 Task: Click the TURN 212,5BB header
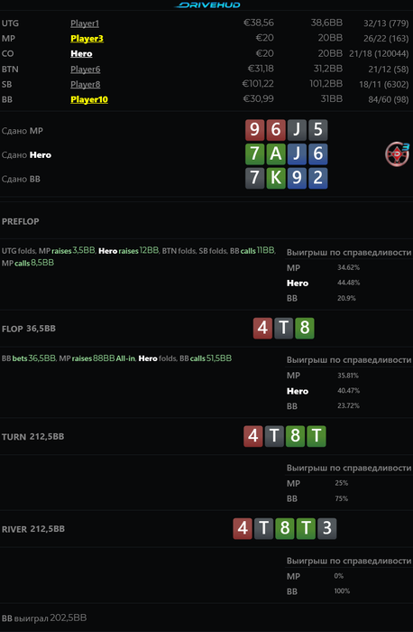click(x=33, y=436)
